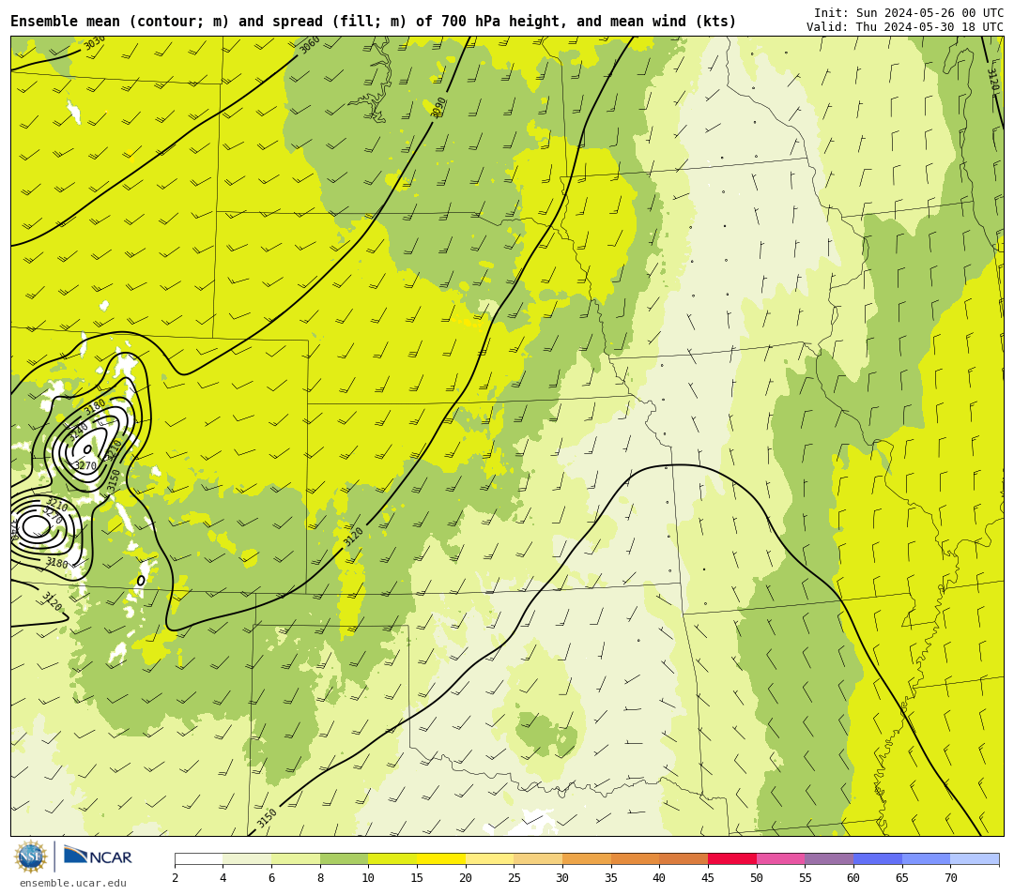Viewport: 1014px width, 895px height.
Task: Click the colorbar tick label '20'
Action: tap(466, 877)
